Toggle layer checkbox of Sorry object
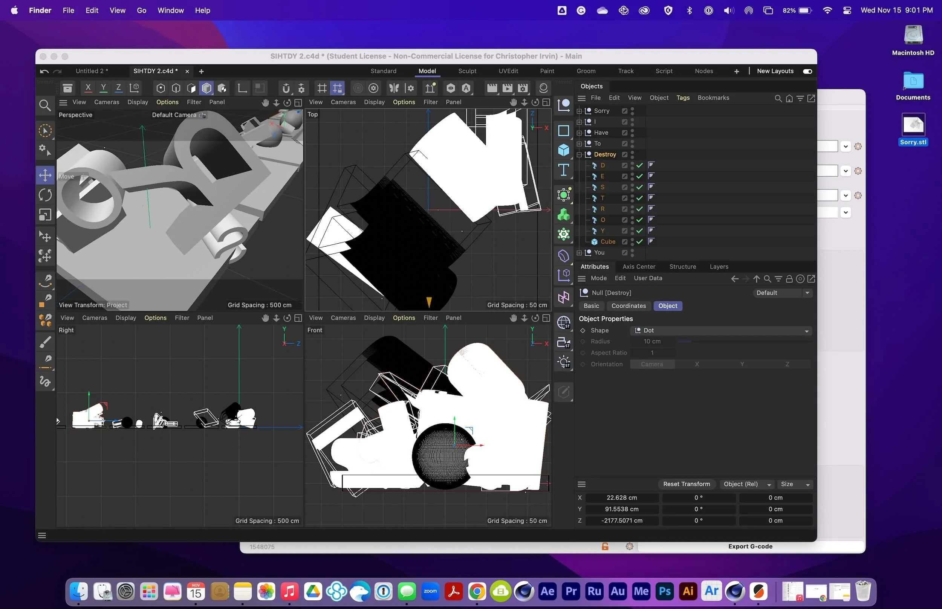Screen dimensions: 942x609 tap(624, 111)
